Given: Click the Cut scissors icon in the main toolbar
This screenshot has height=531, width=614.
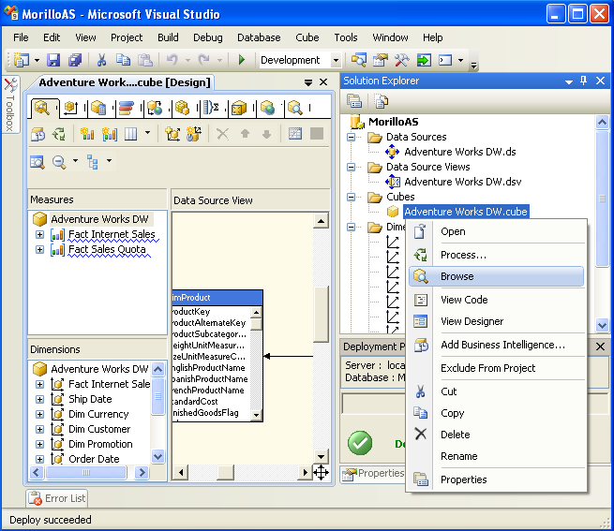Looking at the screenshot, I should tap(101, 60).
